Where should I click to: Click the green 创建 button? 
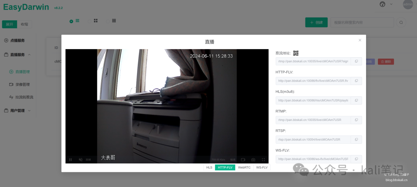(x=316, y=22)
